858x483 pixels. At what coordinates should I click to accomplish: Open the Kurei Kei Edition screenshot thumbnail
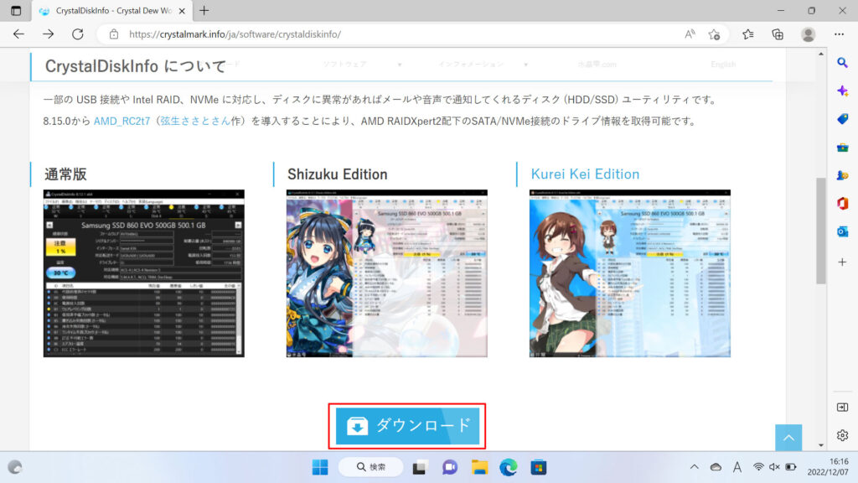point(630,273)
